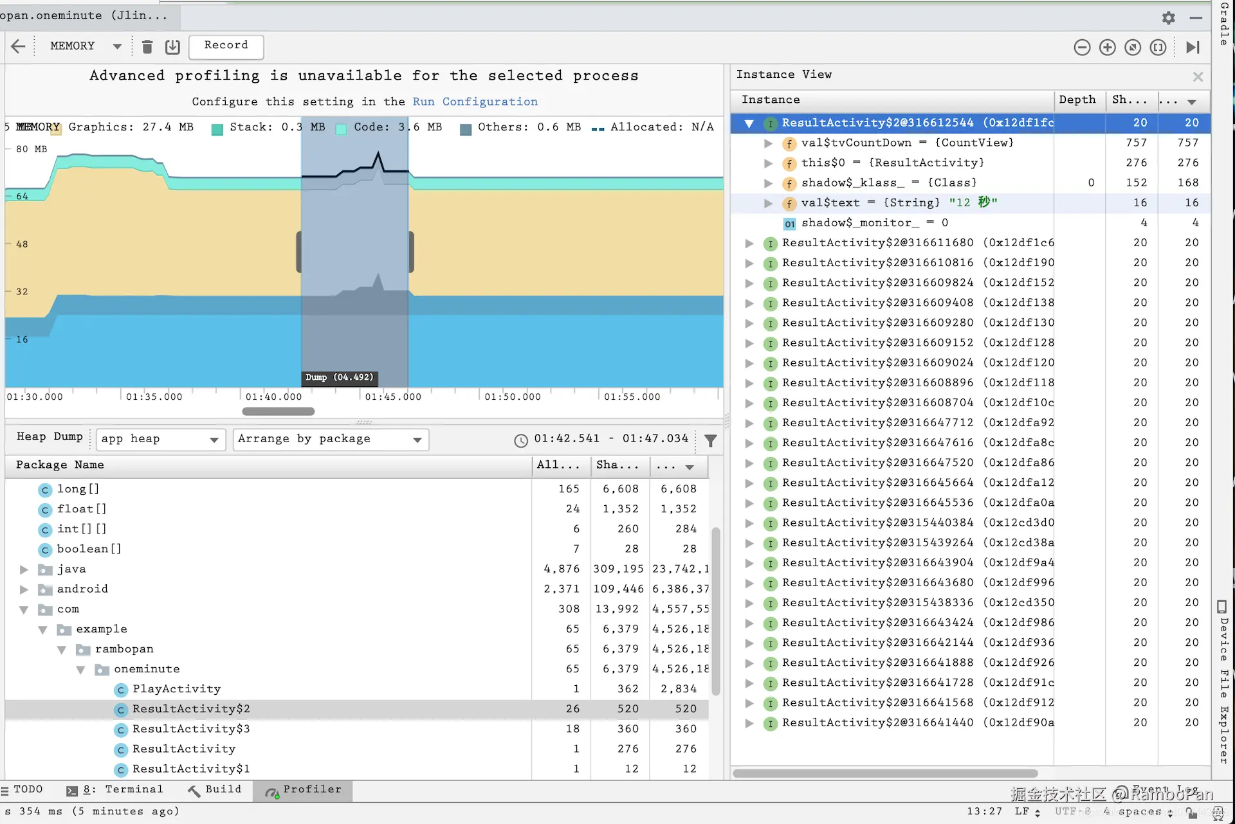Expand the val$tvCountDown field
The height and width of the screenshot is (824, 1235).
pos(768,143)
